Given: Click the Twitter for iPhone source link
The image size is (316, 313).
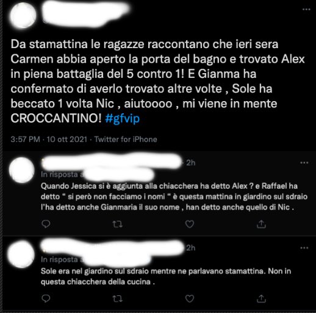Looking at the screenshot, I should tap(126, 139).
